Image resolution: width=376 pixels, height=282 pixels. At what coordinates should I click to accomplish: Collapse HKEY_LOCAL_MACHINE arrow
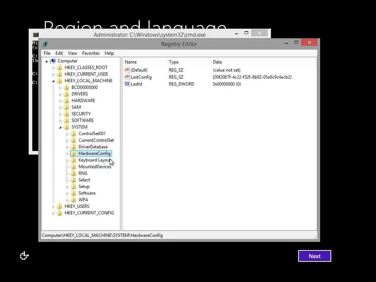pyautogui.click(x=53, y=81)
